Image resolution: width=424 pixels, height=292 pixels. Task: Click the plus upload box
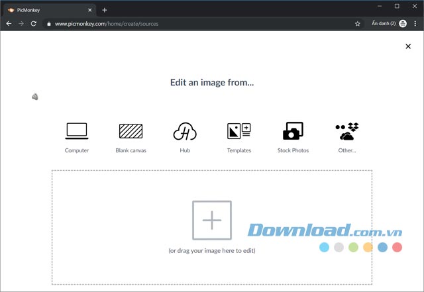212,220
